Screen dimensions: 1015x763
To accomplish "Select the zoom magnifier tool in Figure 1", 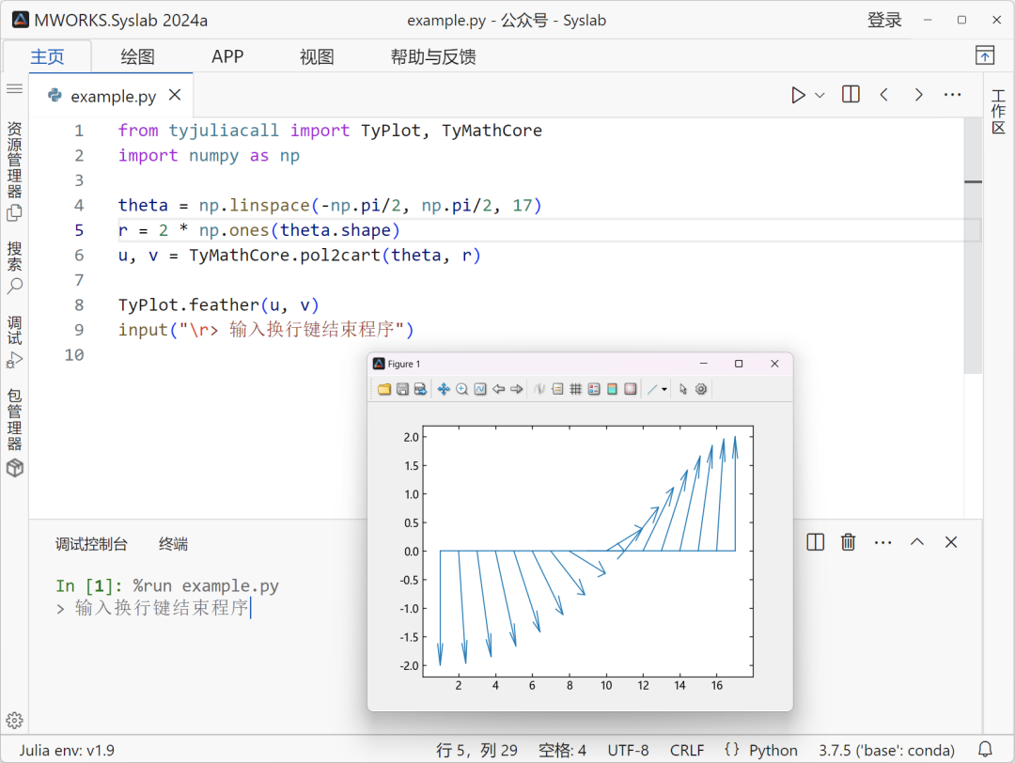I will click(461, 388).
